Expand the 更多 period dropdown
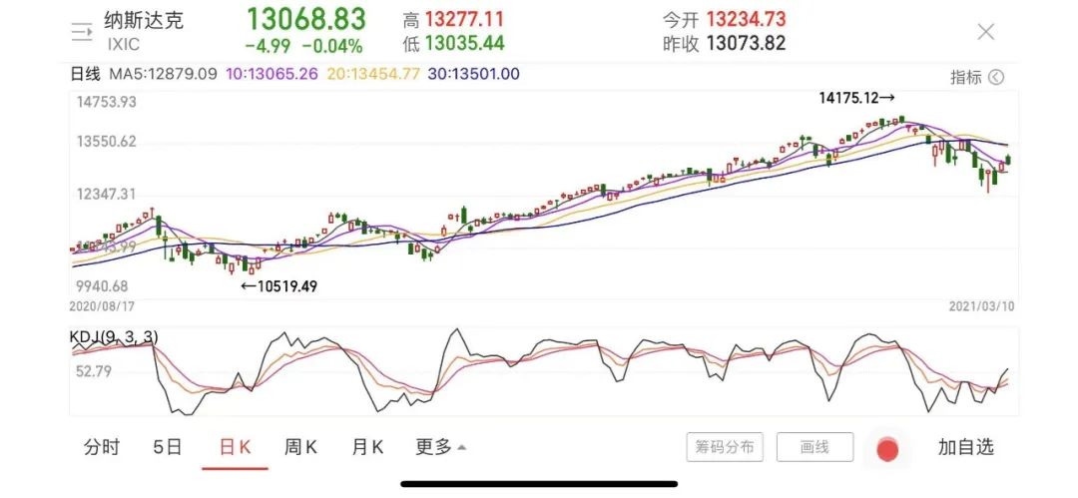 pos(440,447)
